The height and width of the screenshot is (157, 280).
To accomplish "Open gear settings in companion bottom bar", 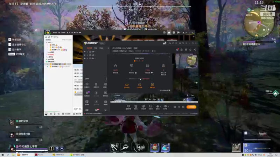I will 183,107.
